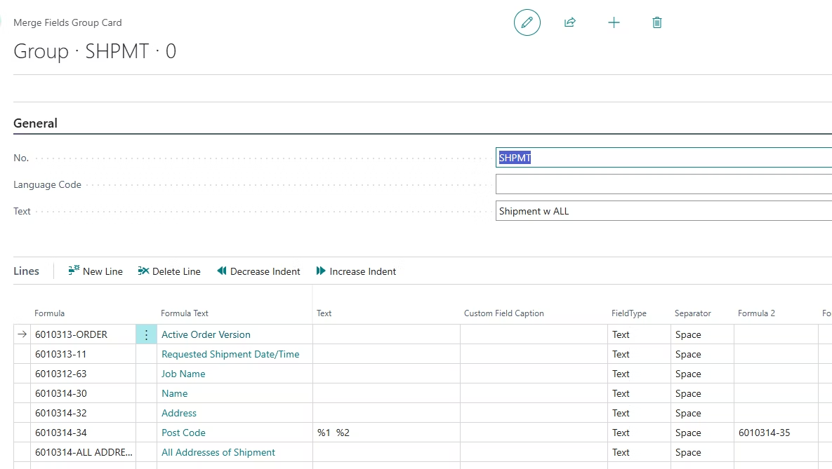832x469 pixels.
Task: Select the No. field with SHPMT
Action: coord(663,158)
